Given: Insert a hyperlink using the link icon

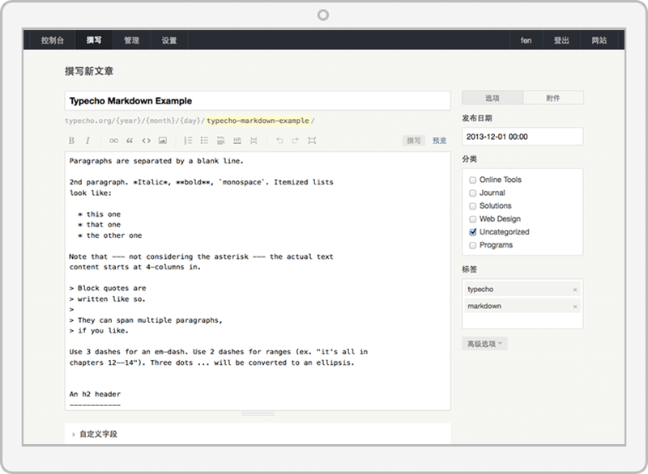Looking at the screenshot, I should [x=113, y=141].
